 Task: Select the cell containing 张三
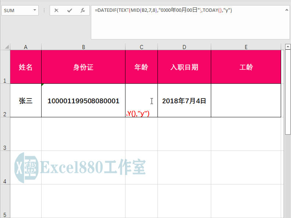(x=26, y=100)
